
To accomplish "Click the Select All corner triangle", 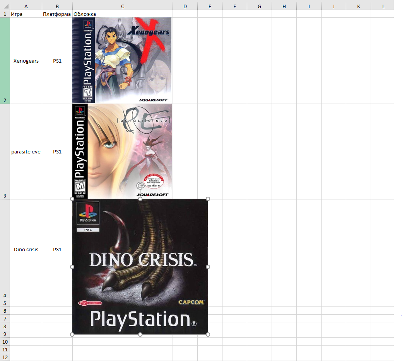I will pos(6,6).
